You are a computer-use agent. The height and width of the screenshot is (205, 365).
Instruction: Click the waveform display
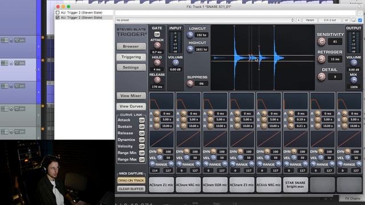tap(262, 58)
